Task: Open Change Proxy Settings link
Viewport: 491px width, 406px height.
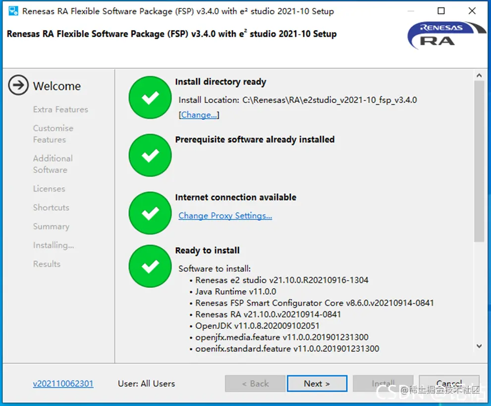Action: pos(225,216)
